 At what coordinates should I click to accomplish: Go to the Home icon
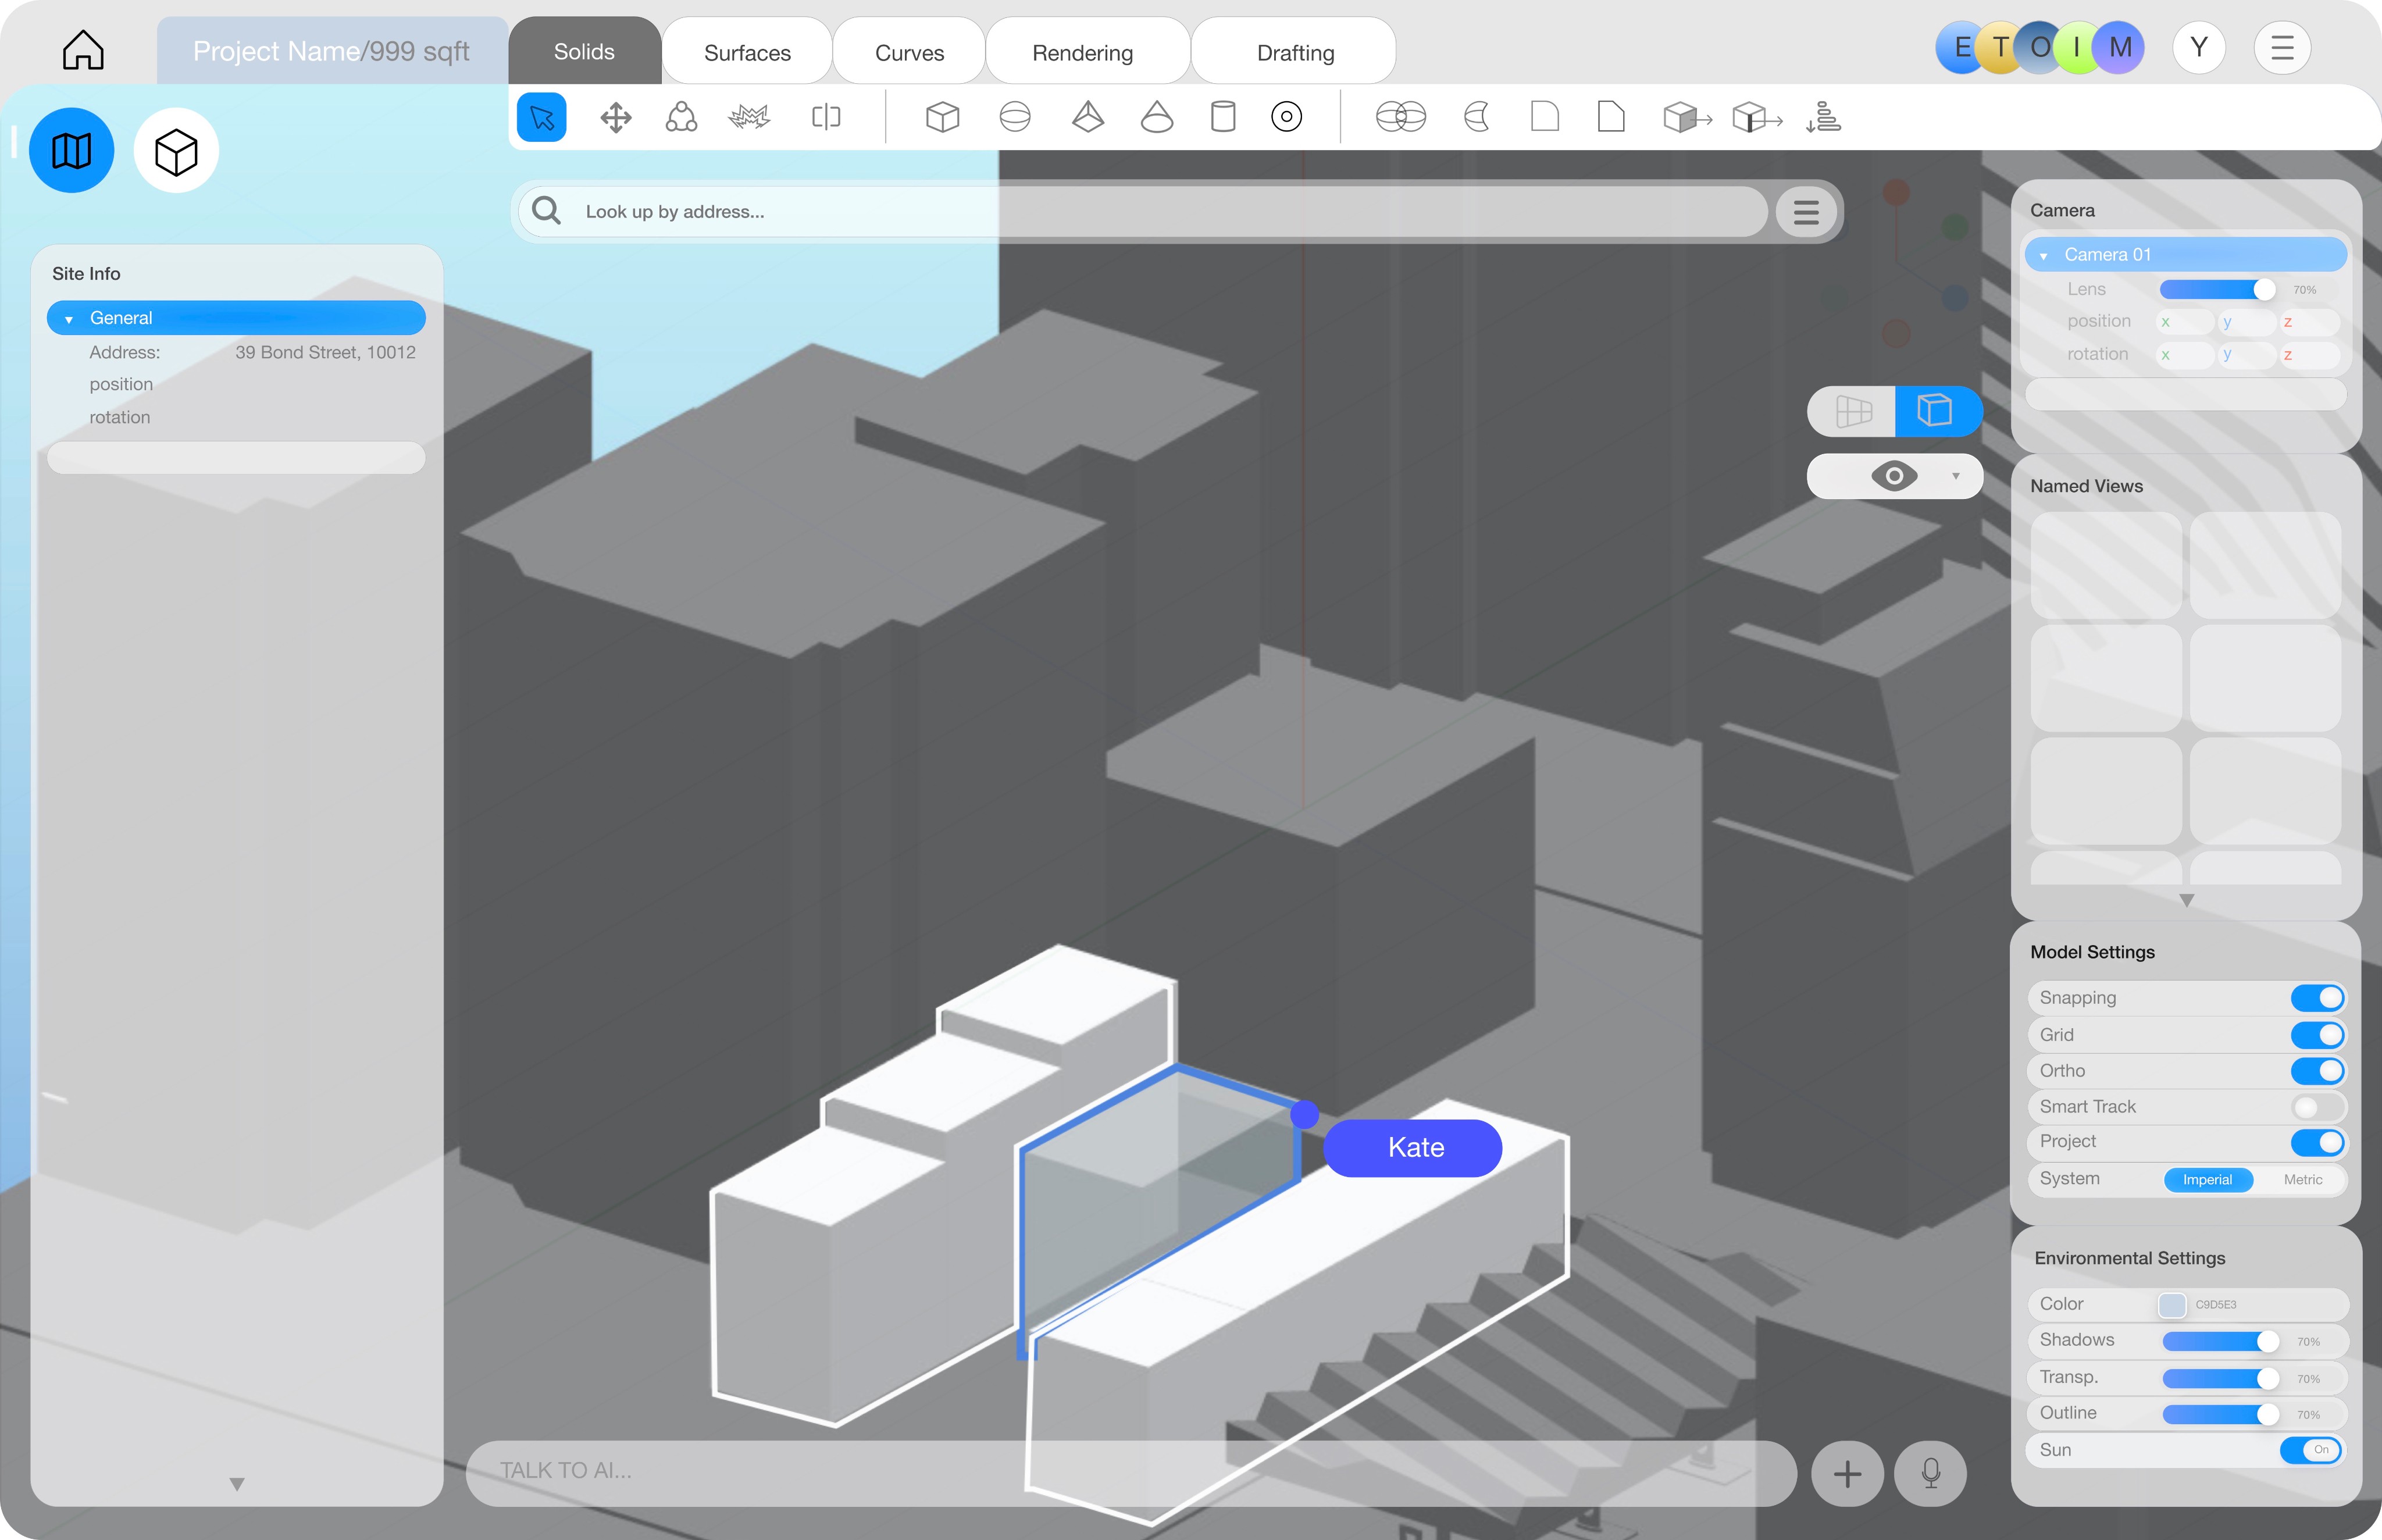pyautogui.click(x=83, y=50)
